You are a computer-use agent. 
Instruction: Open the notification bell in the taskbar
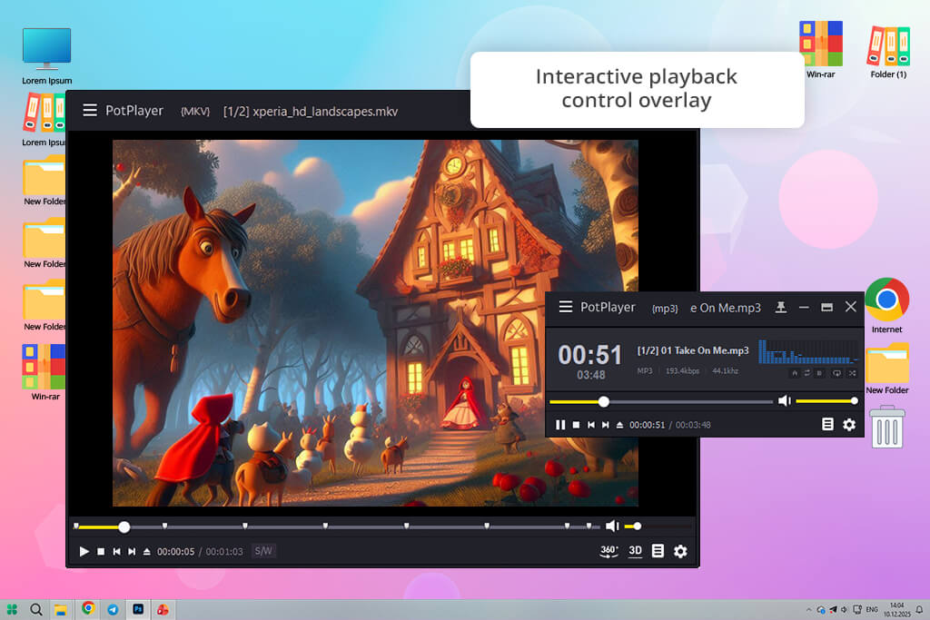[x=919, y=609]
